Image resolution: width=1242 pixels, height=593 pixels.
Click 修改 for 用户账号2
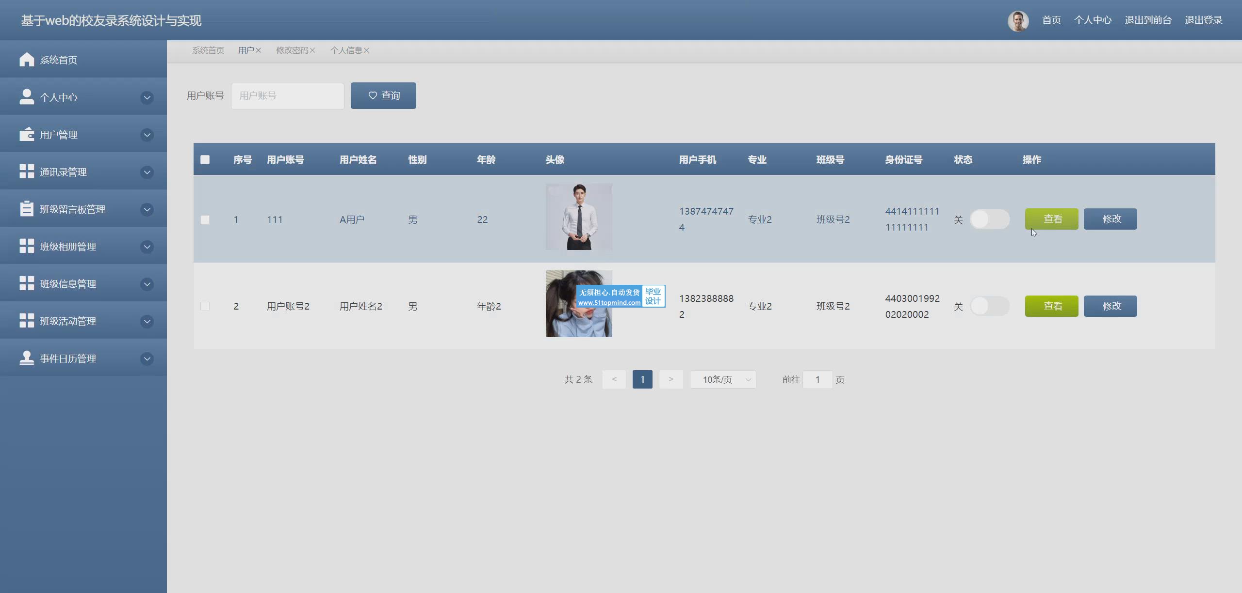tap(1111, 306)
